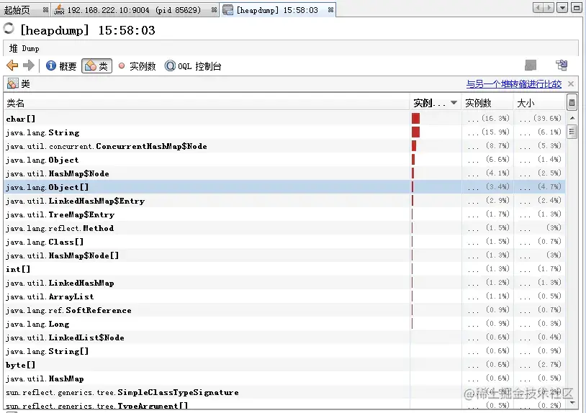This screenshot has height=413, width=586.
Task: Select java.util.LinkedHashMap row
Action: (284, 283)
